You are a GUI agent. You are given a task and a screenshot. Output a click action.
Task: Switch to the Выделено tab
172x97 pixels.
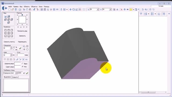point(7,77)
